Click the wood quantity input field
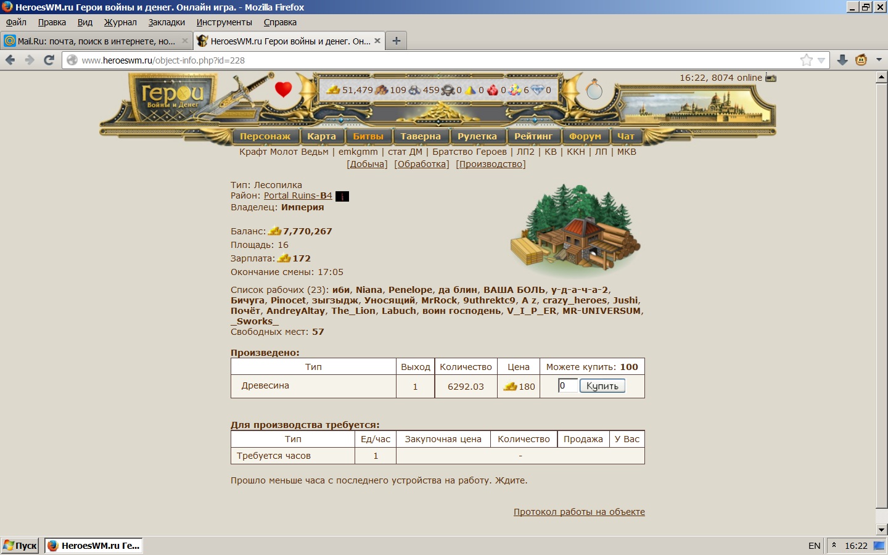Image resolution: width=888 pixels, height=555 pixels. [568, 386]
